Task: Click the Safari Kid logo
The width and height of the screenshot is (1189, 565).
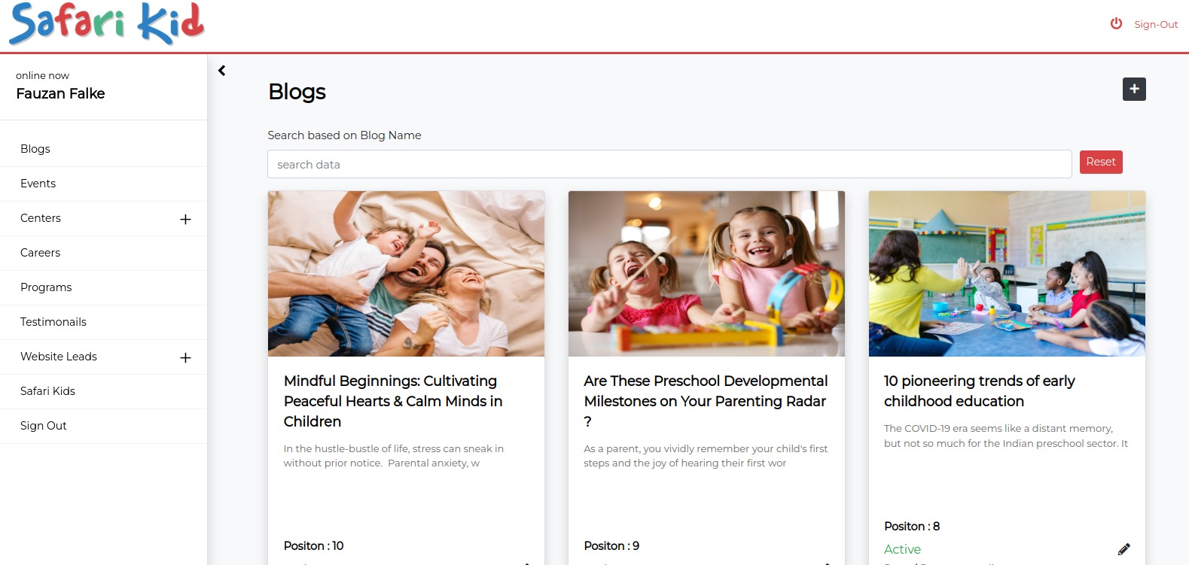Action: (x=106, y=23)
